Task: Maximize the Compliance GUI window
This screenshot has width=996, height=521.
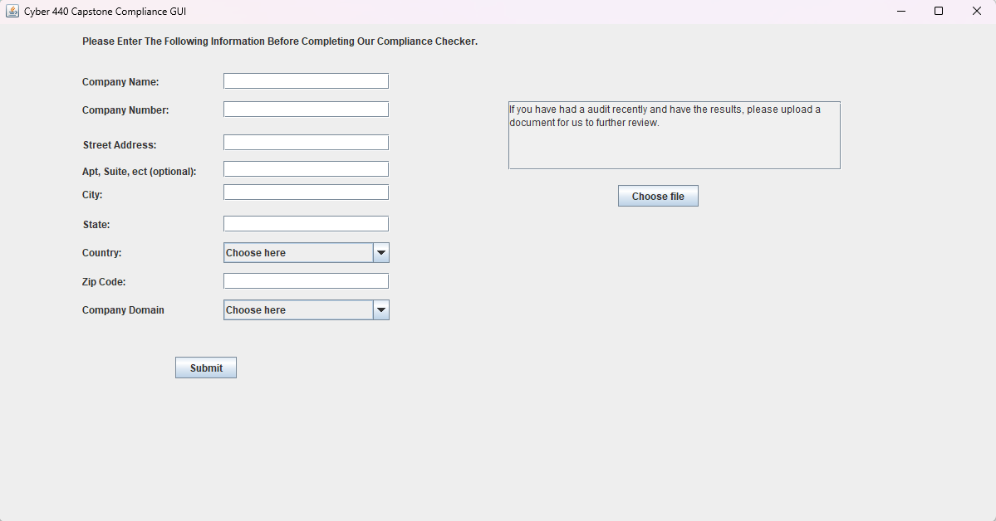Action: click(939, 12)
